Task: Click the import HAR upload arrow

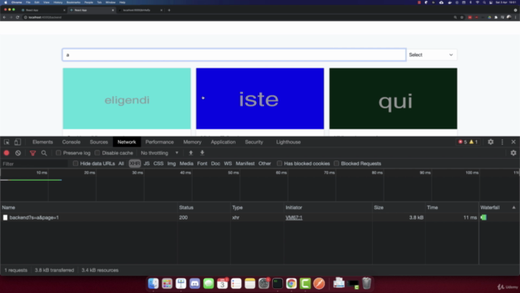Action: tap(191, 153)
